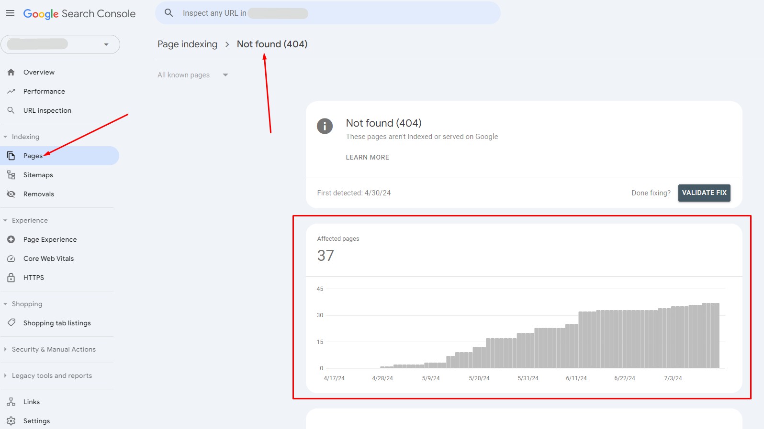The image size is (764, 429).
Task: Click the LEARN MORE link
Action: point(367,157)
